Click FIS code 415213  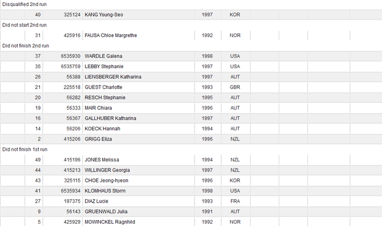click(x=72, y=170)
